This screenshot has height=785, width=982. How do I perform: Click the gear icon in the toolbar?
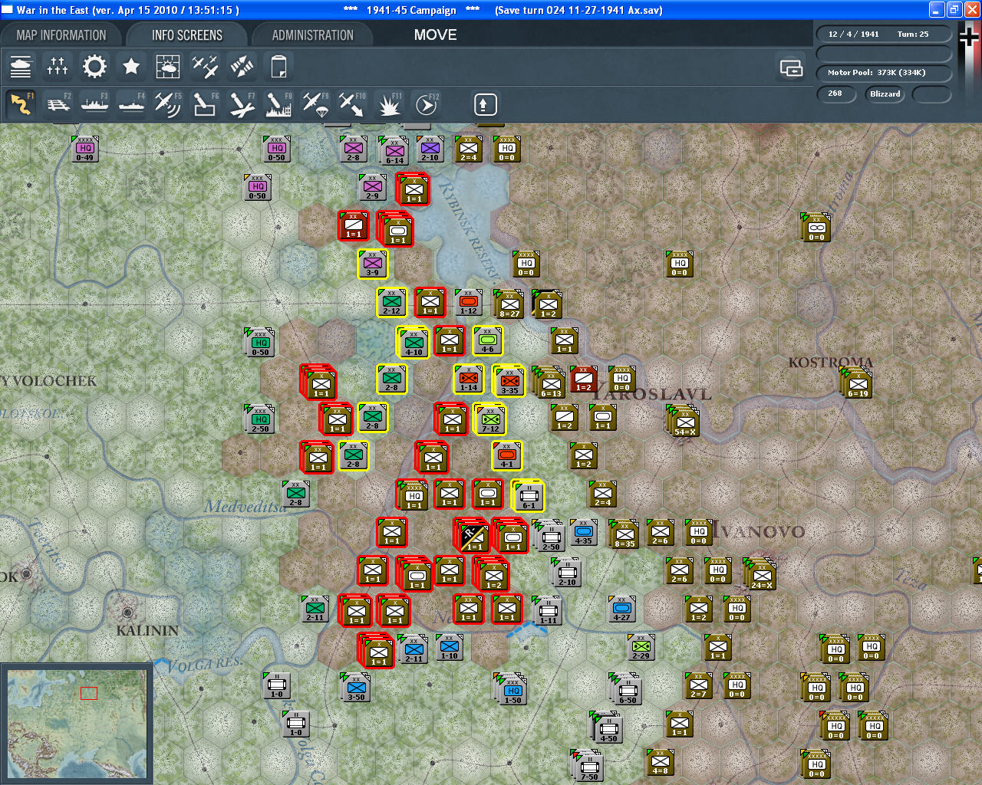pos(94,67)
